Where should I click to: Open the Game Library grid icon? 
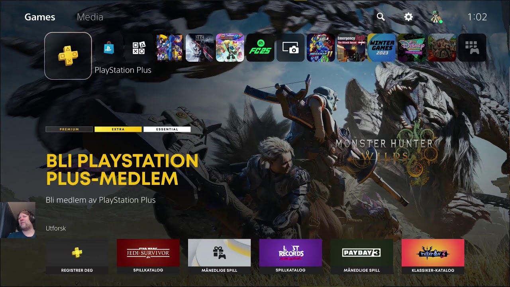point(472,48)
